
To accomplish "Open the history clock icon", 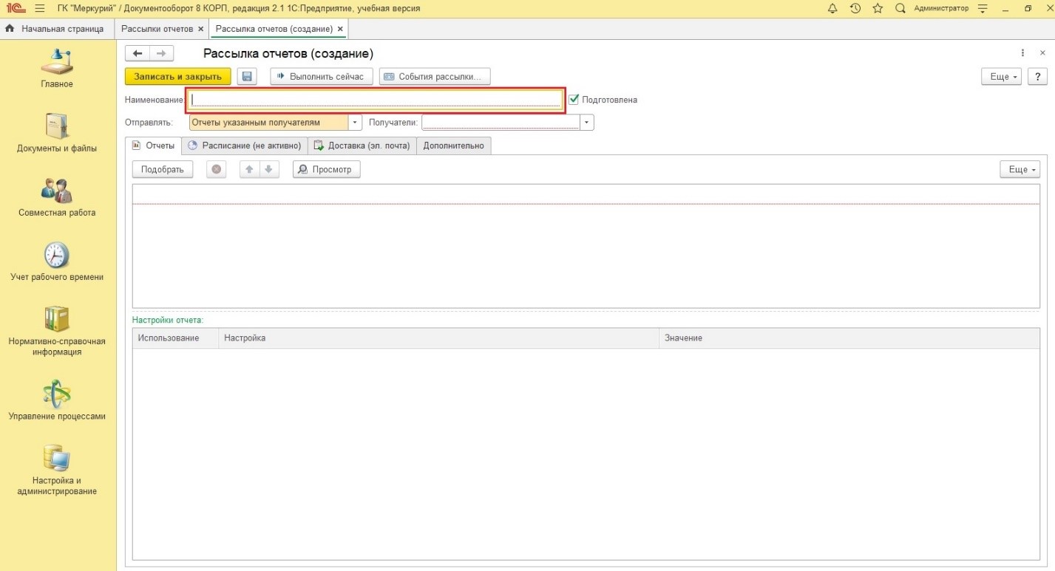I will (x=855, y=9).
